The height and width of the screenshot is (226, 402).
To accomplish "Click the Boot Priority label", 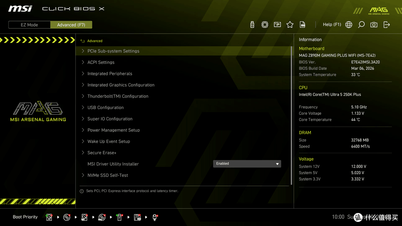I will coord(25,217).
